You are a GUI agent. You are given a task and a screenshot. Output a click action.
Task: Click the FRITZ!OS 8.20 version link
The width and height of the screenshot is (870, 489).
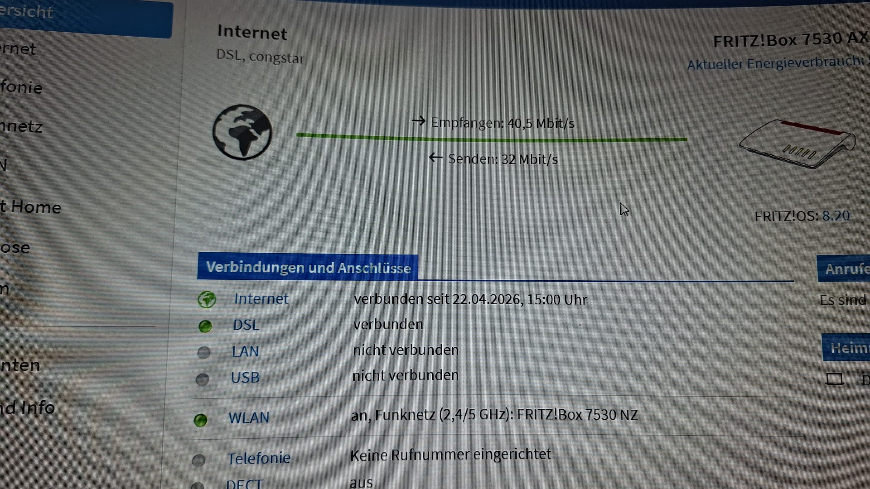tap(836, 216)
